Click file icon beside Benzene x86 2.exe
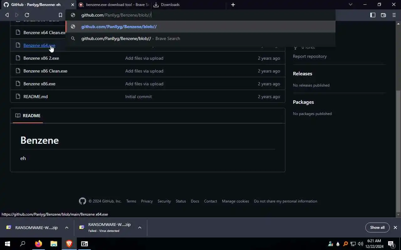The image size is (401, 250). tap(18, 58)
